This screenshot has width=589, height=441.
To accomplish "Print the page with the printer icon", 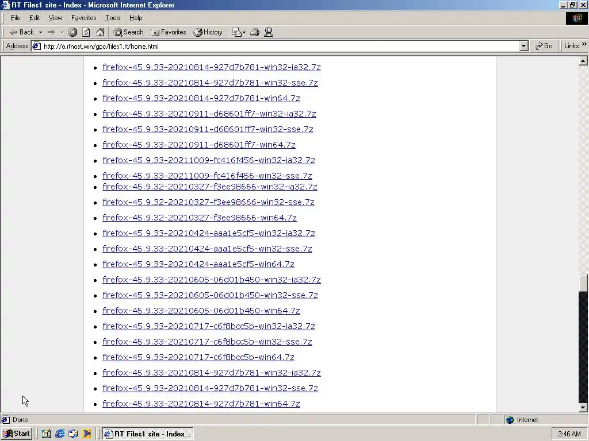I will coord(255,32).
